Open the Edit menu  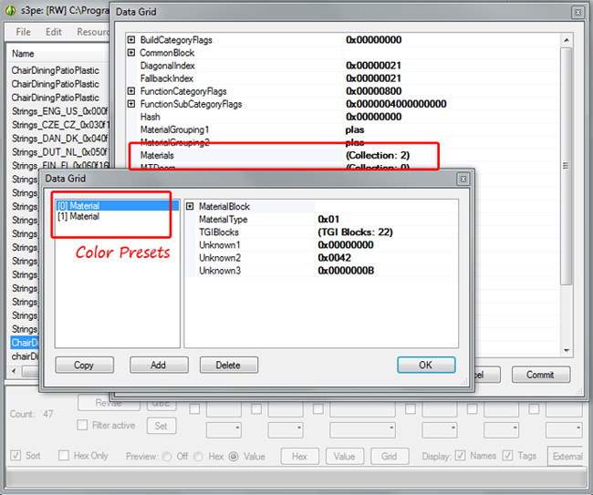point(54,32)
